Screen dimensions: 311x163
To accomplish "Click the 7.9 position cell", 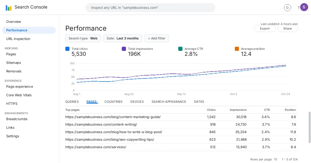I will [294, 125].
